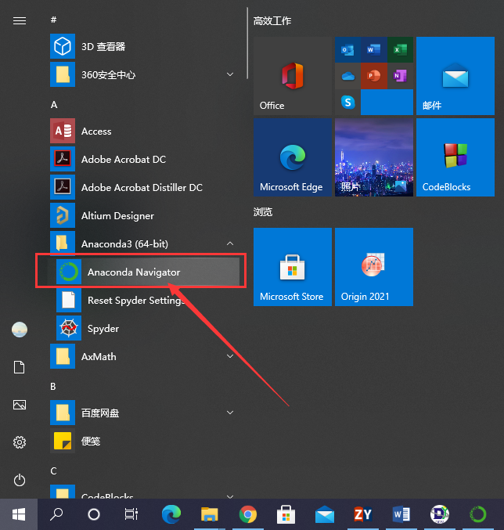Open PowerPoint from the Office tile group
504x530 pixels.
point(373,76)
